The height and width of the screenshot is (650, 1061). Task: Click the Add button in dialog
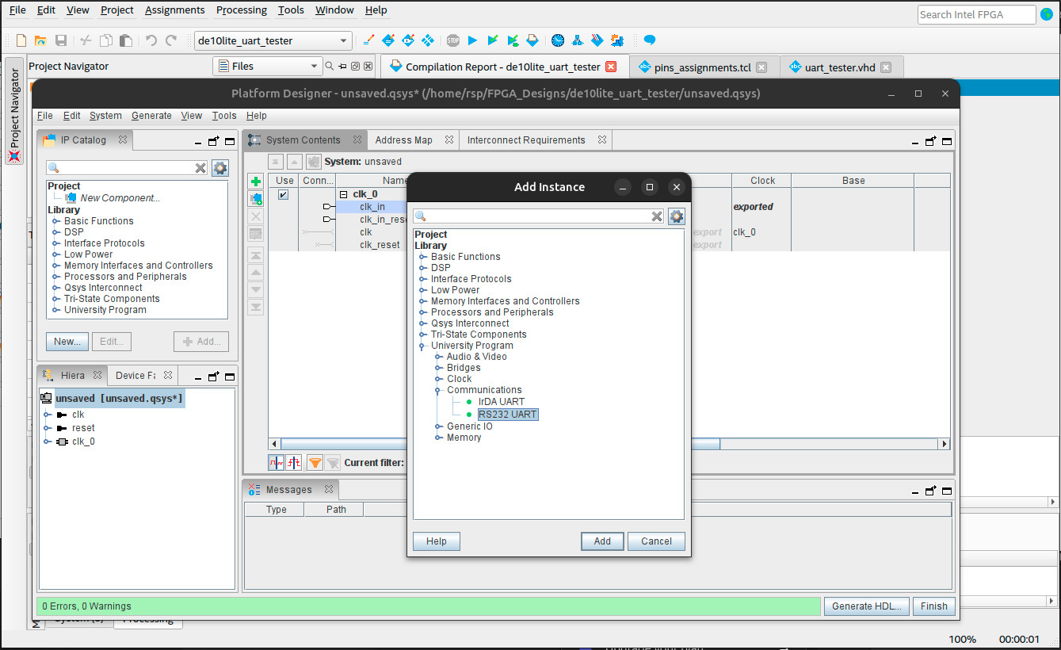click(602, 541)
